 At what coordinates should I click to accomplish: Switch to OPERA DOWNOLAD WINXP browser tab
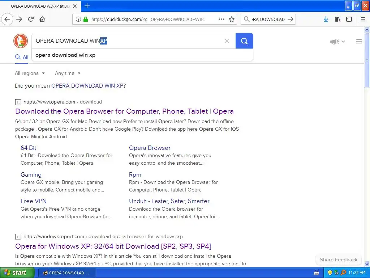(40, 6)
